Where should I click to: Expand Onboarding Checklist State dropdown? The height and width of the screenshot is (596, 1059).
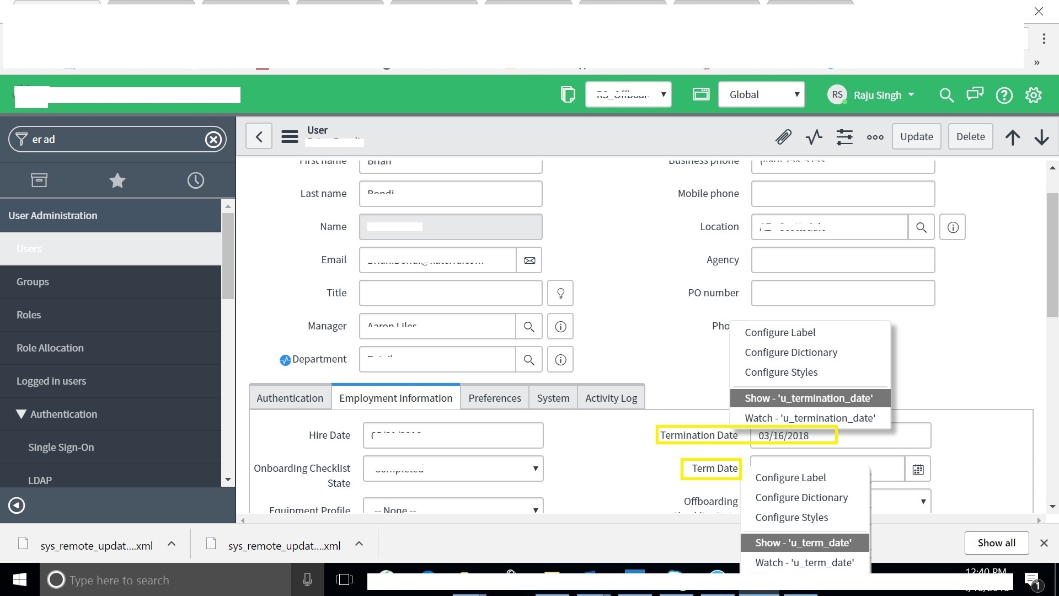(453, 469)
